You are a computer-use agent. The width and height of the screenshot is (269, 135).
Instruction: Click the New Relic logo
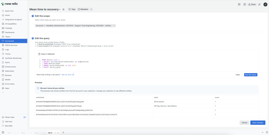pos(10,4)
